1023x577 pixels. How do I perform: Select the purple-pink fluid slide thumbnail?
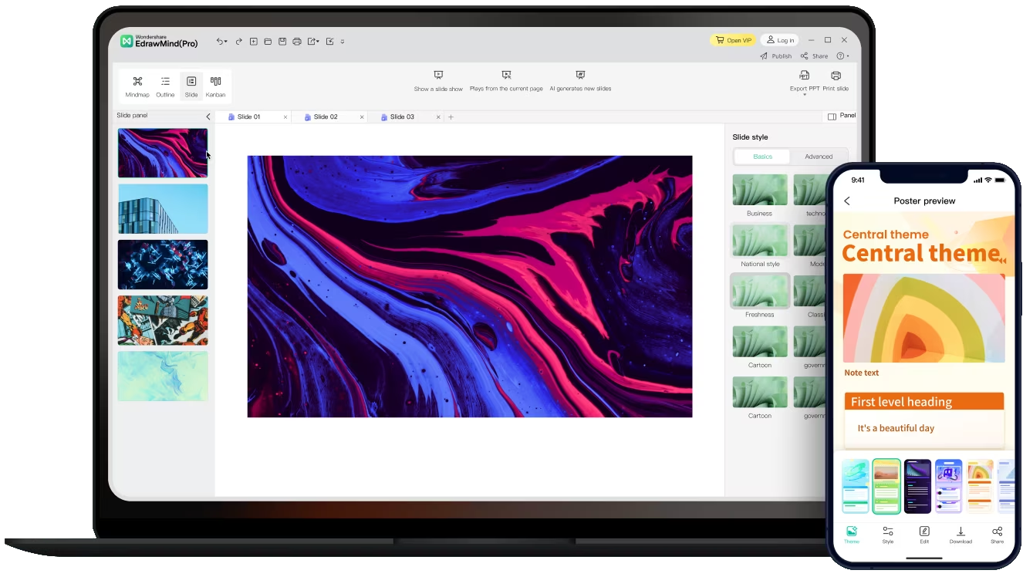point(163,153)
